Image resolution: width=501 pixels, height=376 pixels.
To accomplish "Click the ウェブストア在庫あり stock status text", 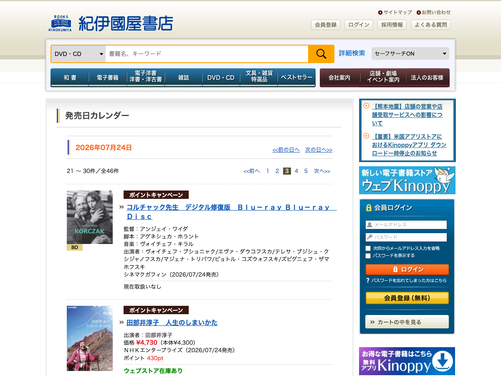I will pos(153,371).
